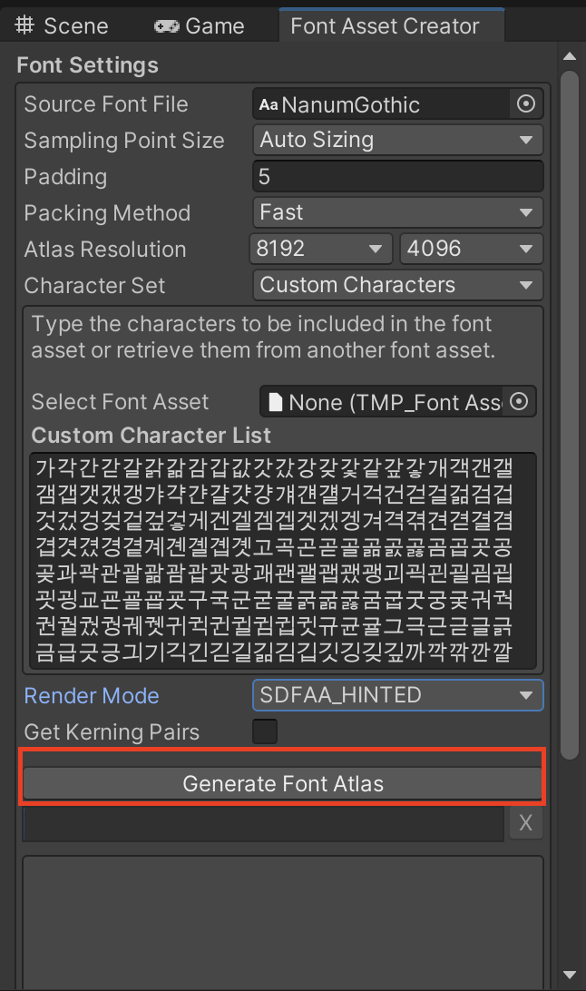This screenshot has width=586, height=991.
Task: Click the vertical scrollbar thumb
Action: (570, 415)
